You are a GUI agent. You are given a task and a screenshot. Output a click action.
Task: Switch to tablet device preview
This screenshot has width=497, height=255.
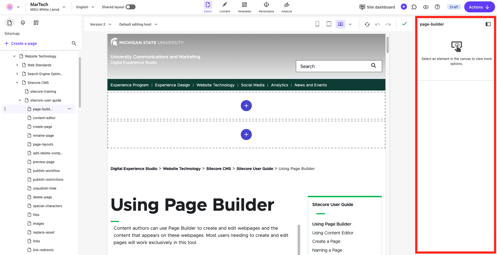pos(329,24)
